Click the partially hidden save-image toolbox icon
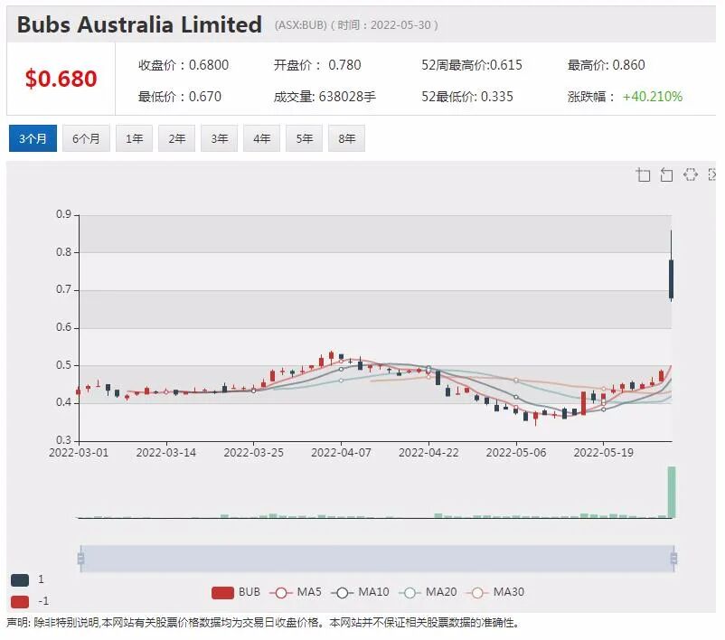 (x=712, y=174)
